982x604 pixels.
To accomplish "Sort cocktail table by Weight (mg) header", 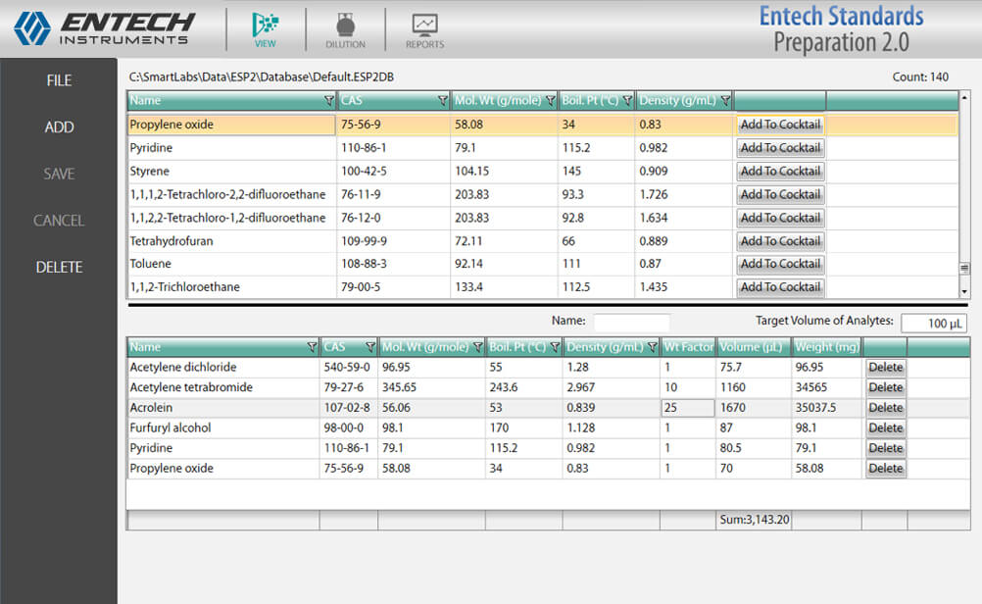I will [827, 346].
